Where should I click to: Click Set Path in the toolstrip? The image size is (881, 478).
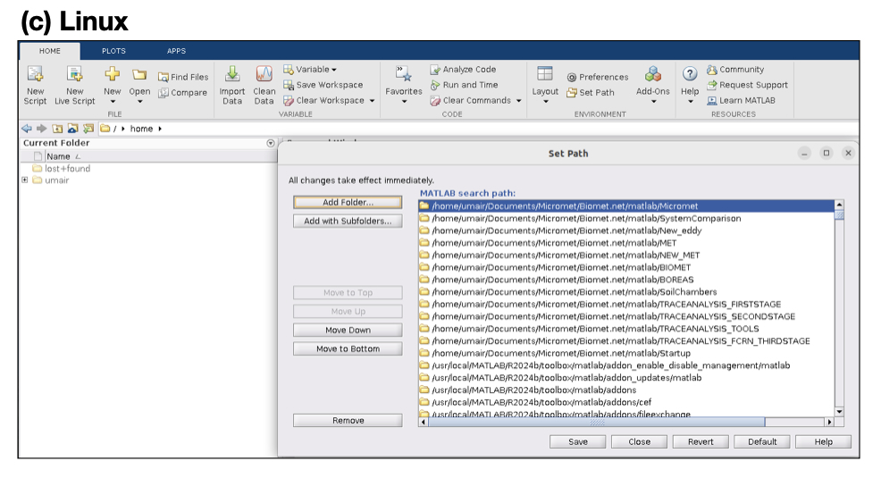pyautogui.click(x=591, y=93)
